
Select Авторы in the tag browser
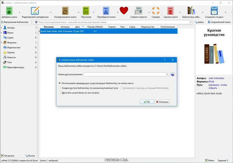tap(11, 28)
